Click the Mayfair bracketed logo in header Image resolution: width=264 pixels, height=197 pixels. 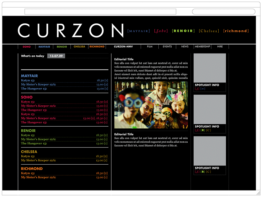pos(139,31)
